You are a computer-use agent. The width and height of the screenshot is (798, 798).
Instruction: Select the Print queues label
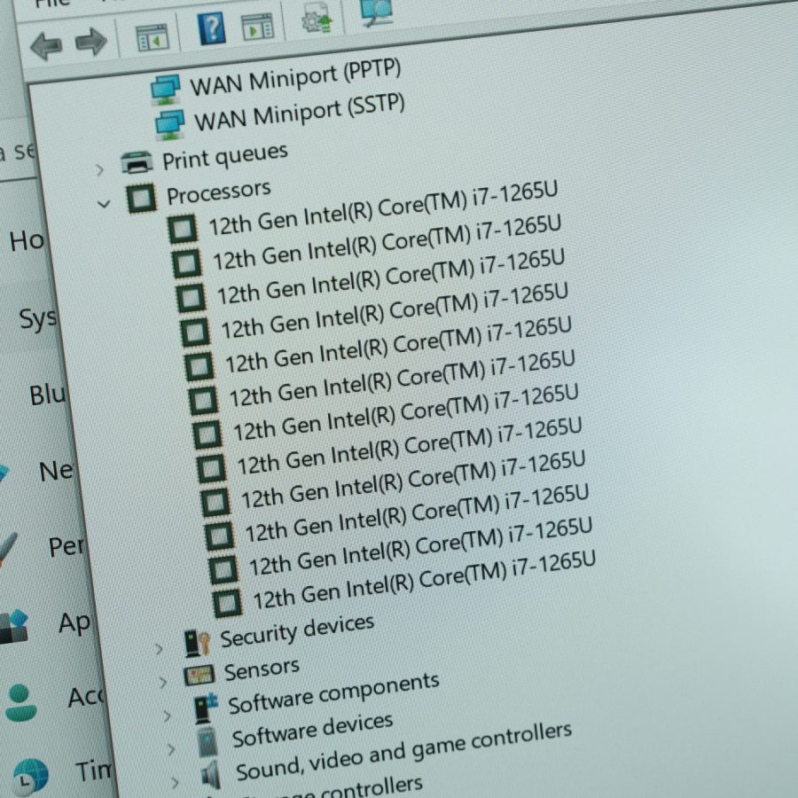(225, 156)
